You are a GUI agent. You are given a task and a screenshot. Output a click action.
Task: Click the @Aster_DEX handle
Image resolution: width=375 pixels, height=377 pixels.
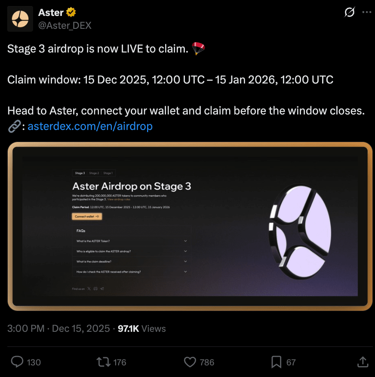65,25
